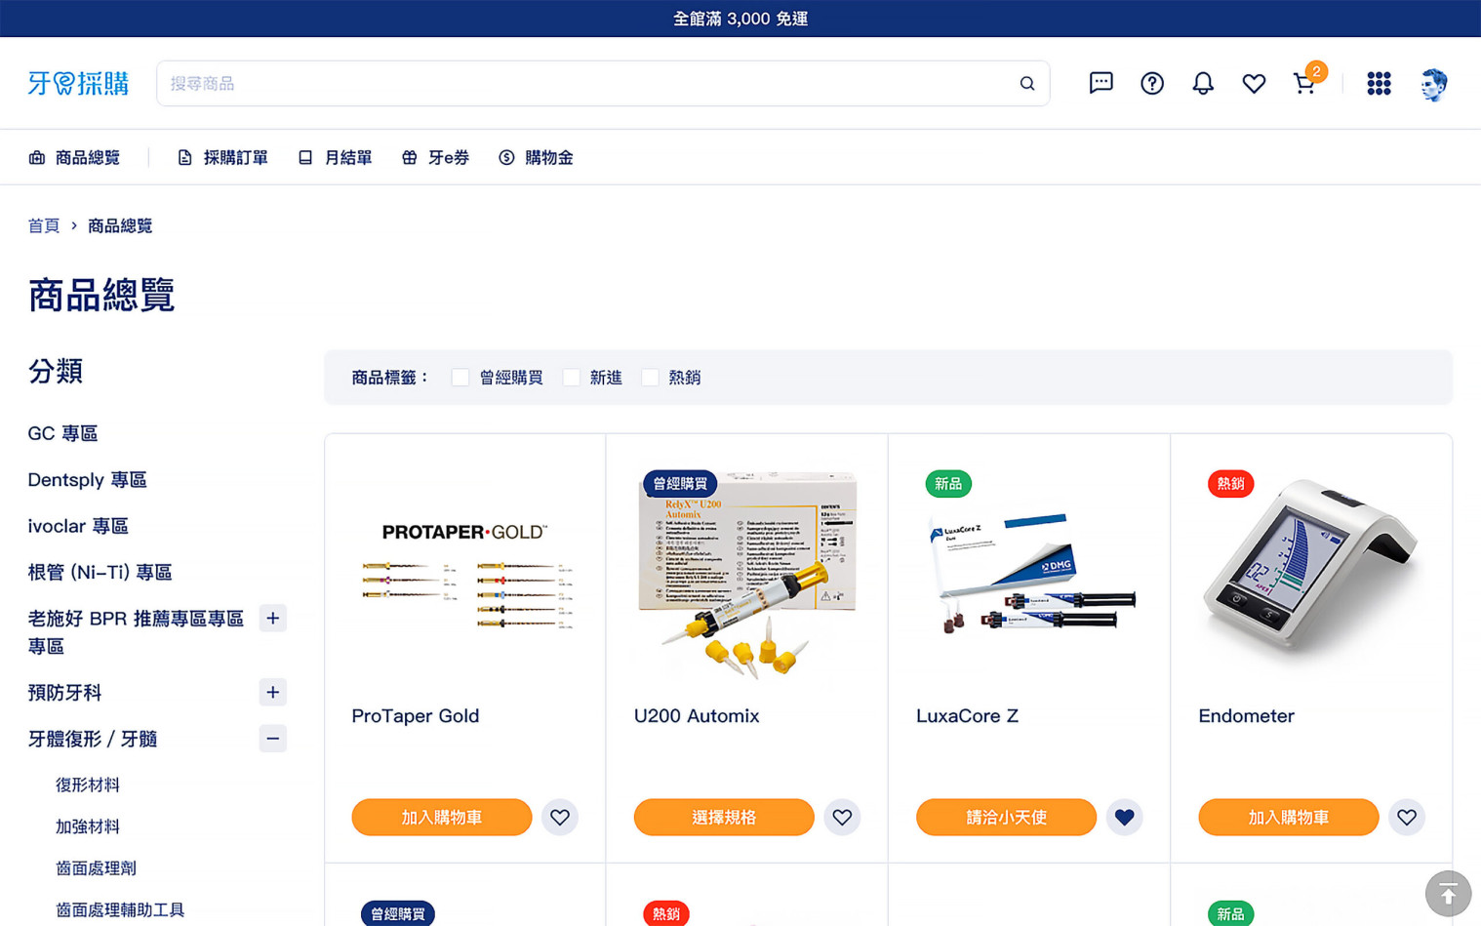Open the U200 Automix product image
Image resolution: width=1481 pixels, height=926 pixels.
[x=747, y=576]
